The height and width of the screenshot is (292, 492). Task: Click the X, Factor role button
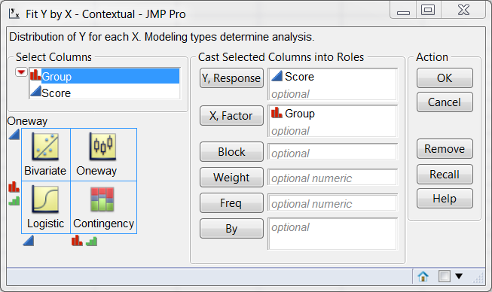coord(231,116)
